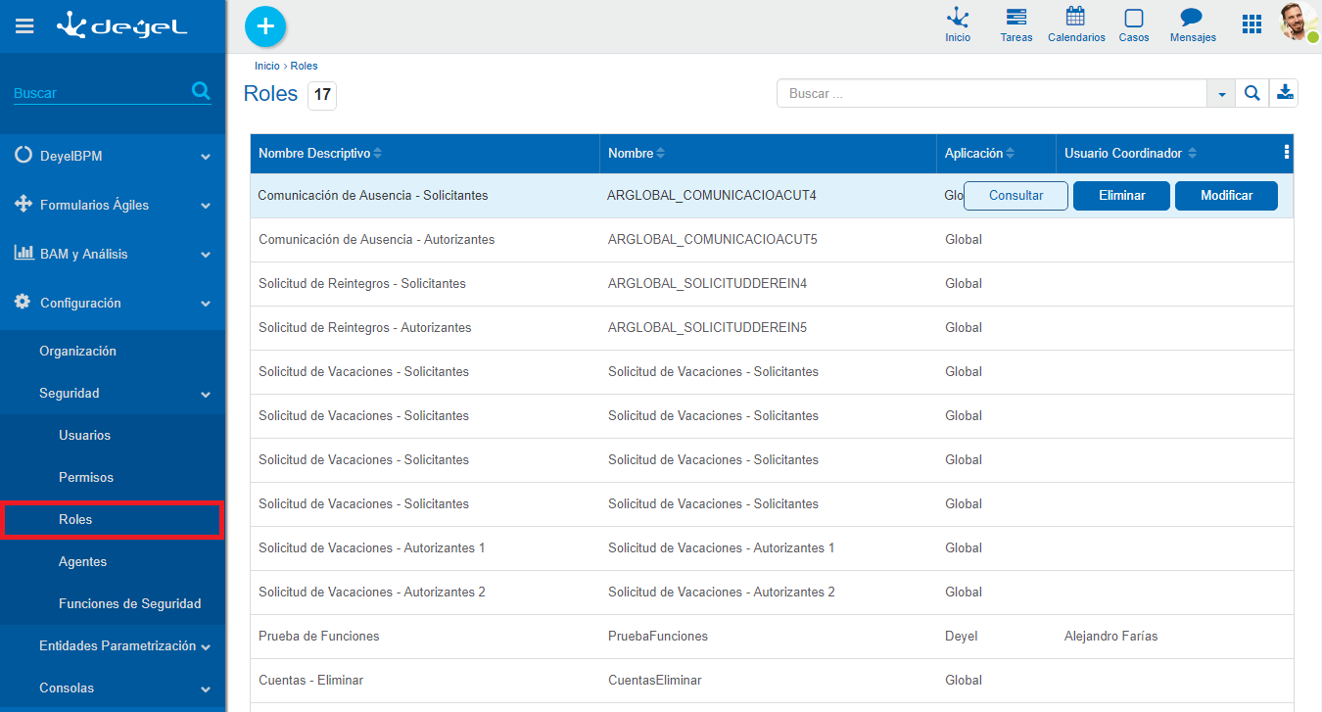Select Solicitud de Vacaciones - Autorizantes 2 row
This screenshot has height=712, width=1322.
click(772, 593)
